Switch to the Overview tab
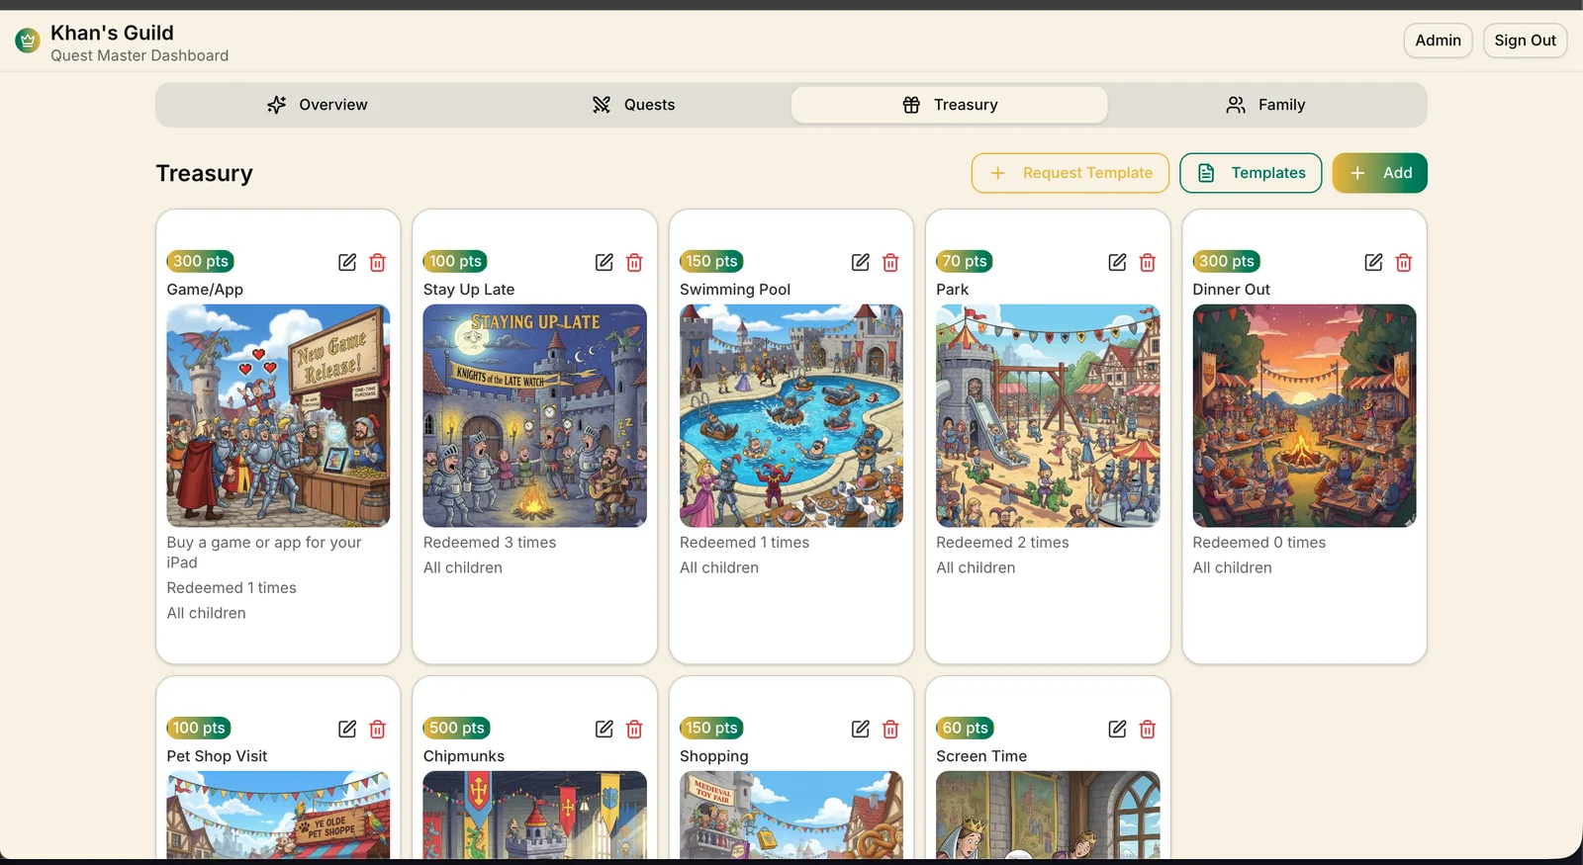This screenshot has width=1583, height=865. coord(317,105)
